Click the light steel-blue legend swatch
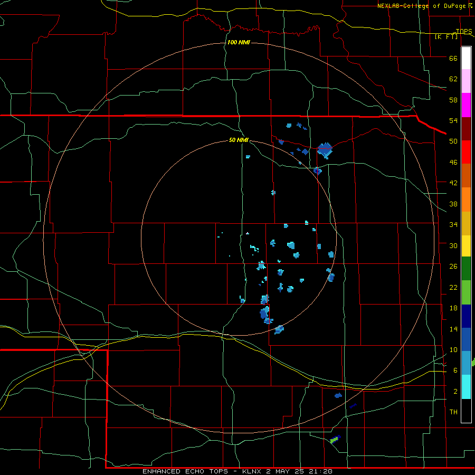Image resolution: width=475 pixels, height=475 pixels. tap(466, 363)
